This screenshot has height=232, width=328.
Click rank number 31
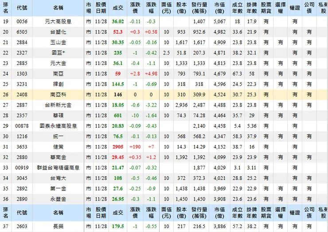(6, 147)
